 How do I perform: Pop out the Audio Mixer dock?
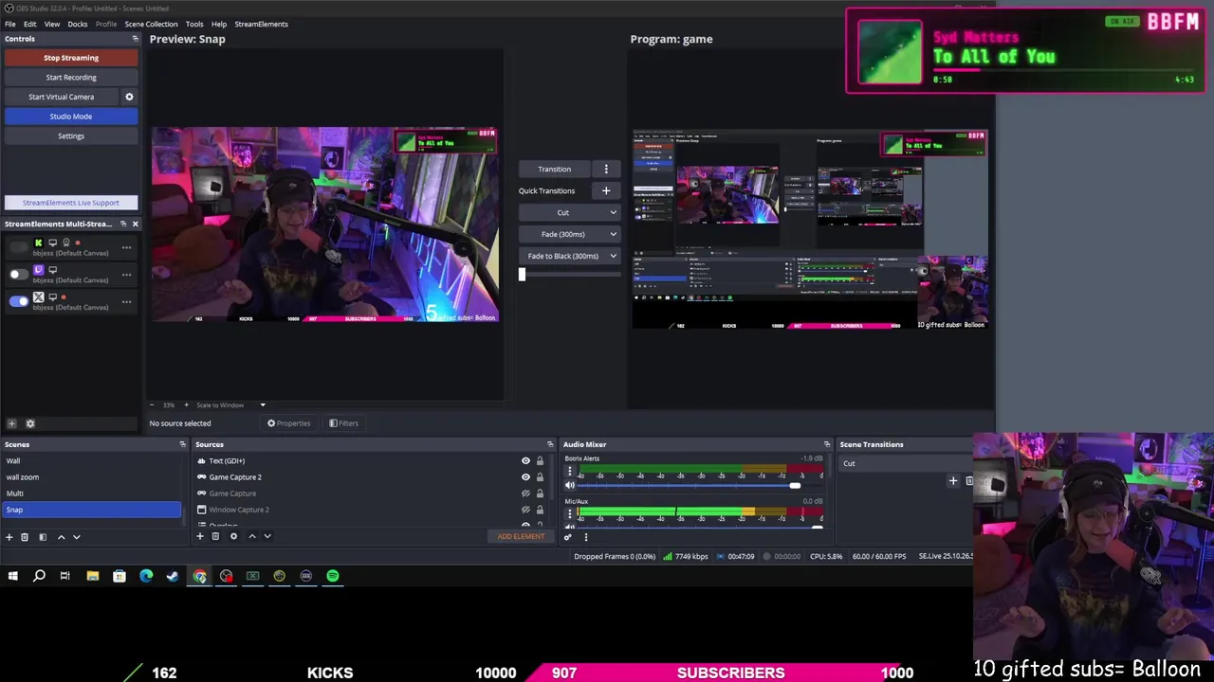pyautogui.click(x=826, y=444)
